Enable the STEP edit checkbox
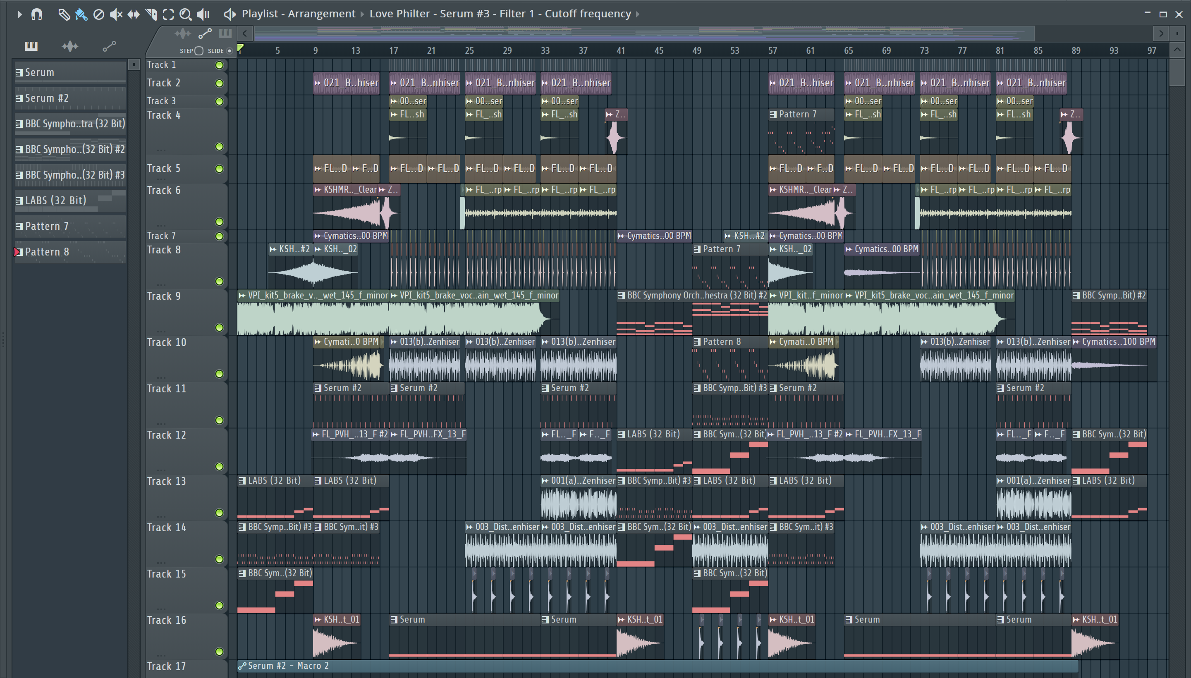 [x=199, y=51]
